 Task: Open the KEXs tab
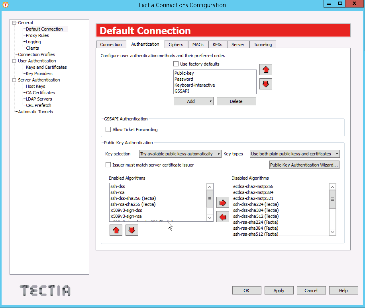click(x=218, y=45)
